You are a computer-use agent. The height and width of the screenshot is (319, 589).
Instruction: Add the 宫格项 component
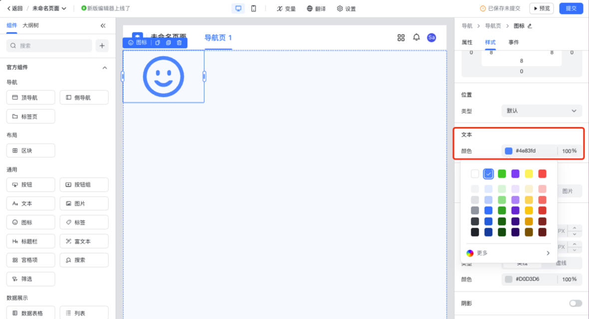tap(31, 260)
